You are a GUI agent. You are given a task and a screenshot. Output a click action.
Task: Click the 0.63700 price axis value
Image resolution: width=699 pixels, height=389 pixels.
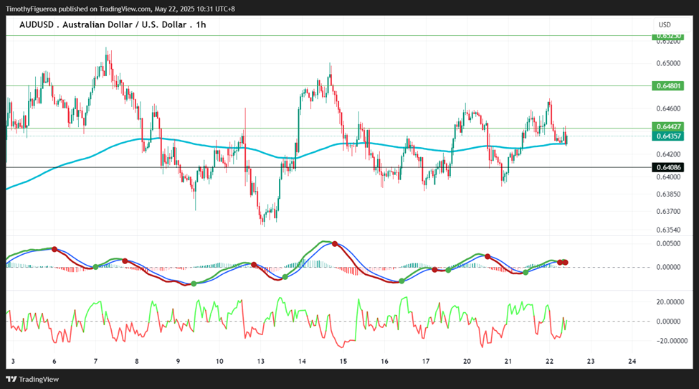tap(668, 211)
